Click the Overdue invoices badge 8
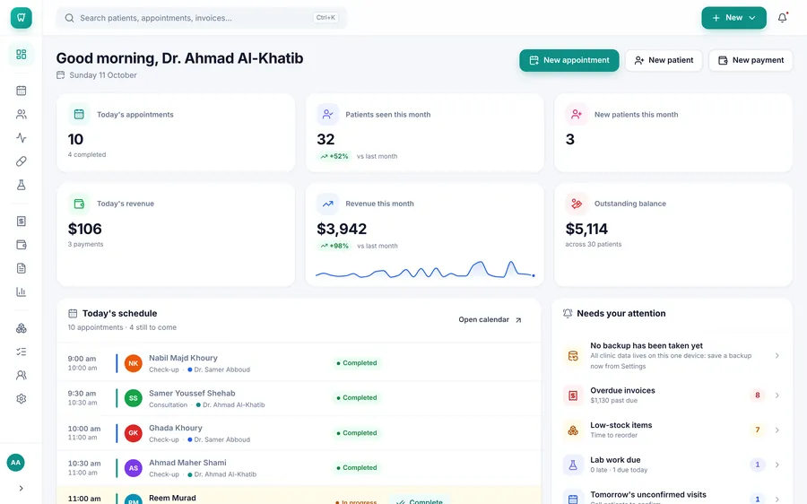Viewport: 807px width, 504px height. 757,395
